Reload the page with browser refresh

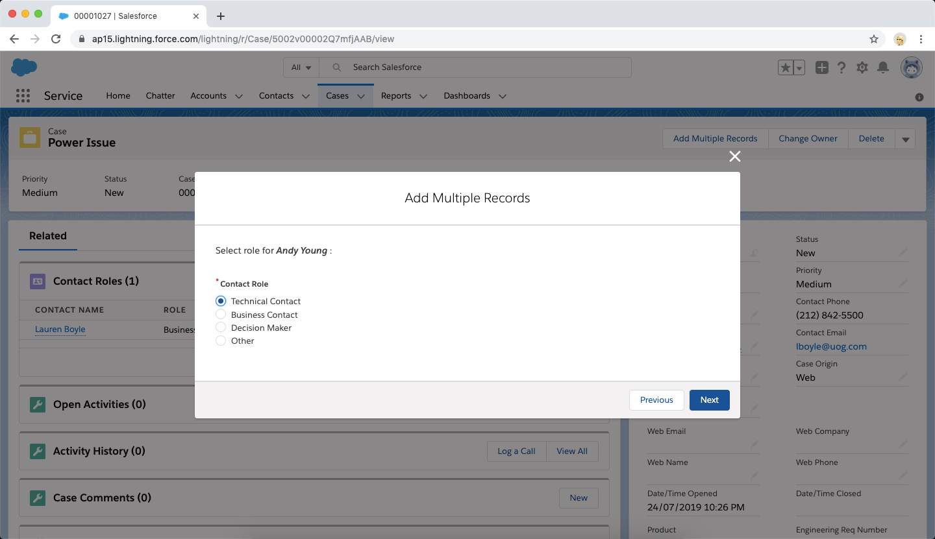[x=56, y=39]
